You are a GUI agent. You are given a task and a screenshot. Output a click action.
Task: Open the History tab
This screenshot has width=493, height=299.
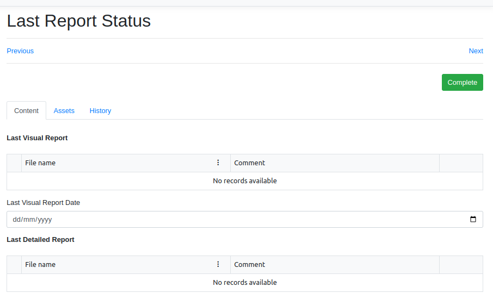pyautogui.click(x=100, y=111)
